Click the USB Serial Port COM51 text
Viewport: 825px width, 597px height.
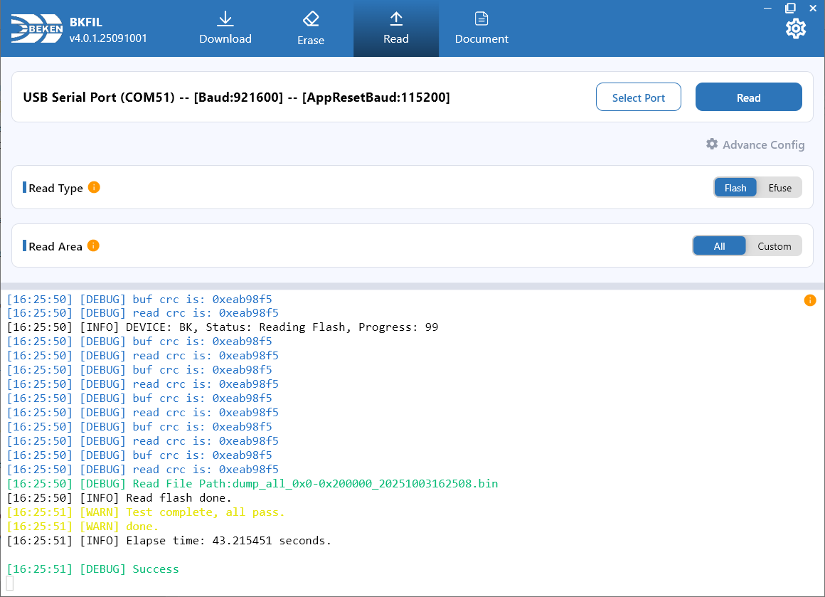click(236, 97)
